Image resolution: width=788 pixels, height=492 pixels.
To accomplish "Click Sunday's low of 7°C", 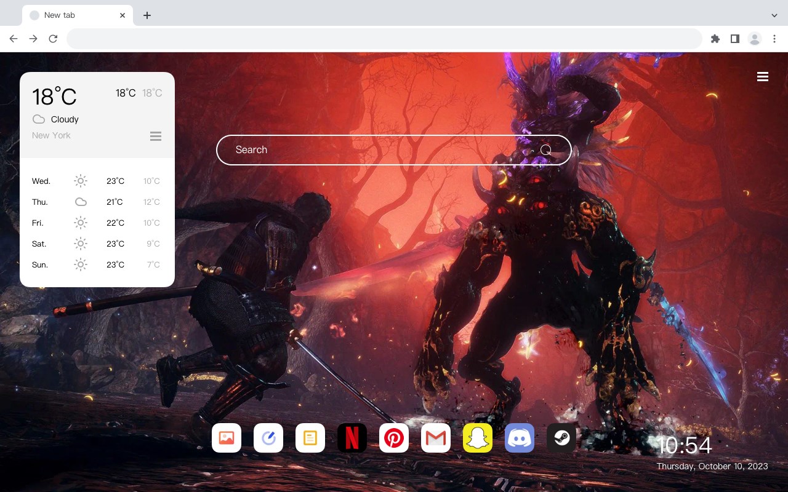I will (153, 264).
